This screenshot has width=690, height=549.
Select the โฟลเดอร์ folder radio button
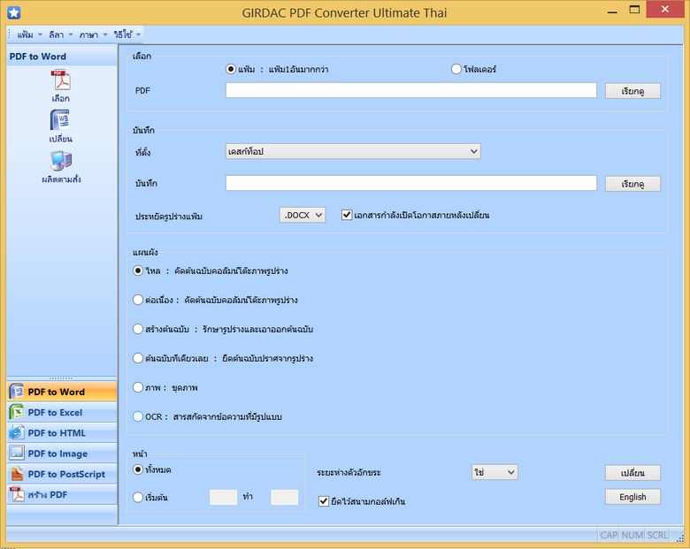point(456,69)
